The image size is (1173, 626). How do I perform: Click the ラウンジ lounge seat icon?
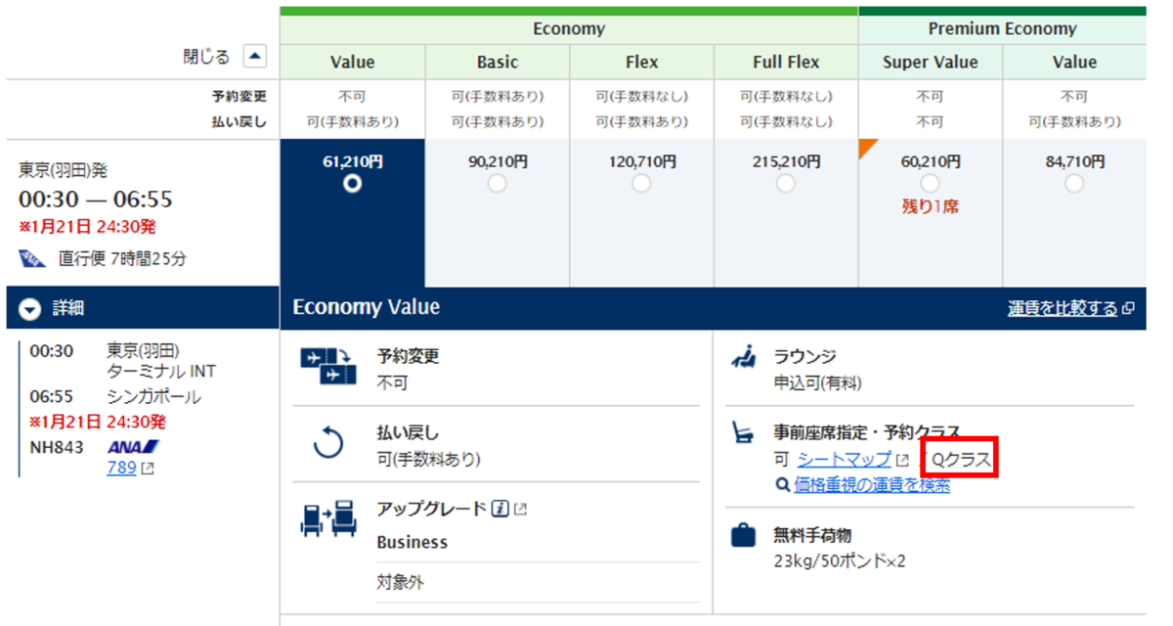(744, 357)
